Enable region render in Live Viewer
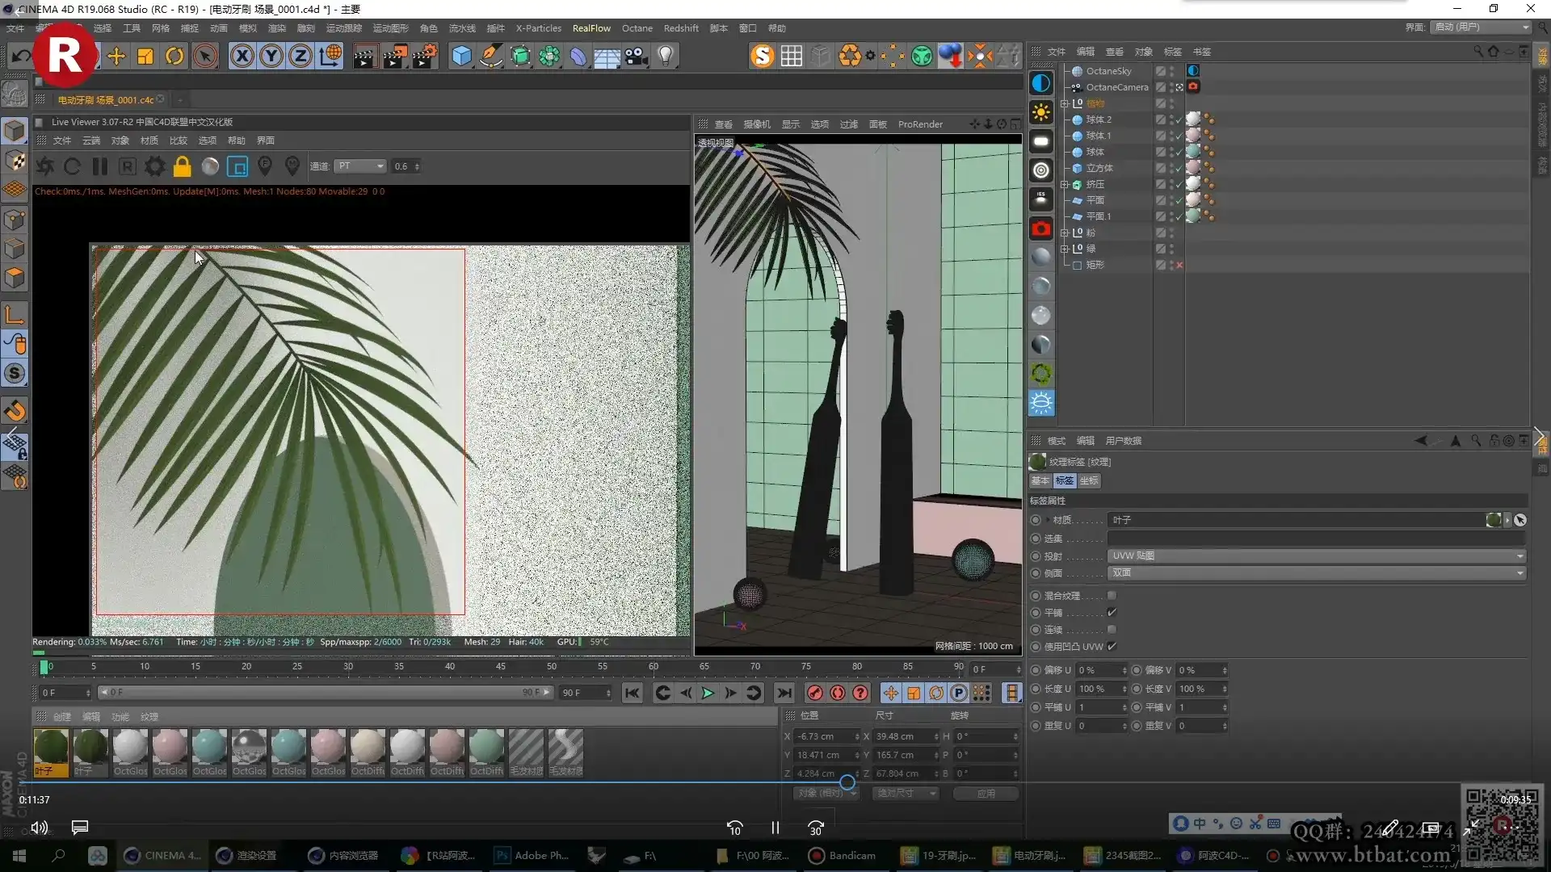 click(237, 166)
